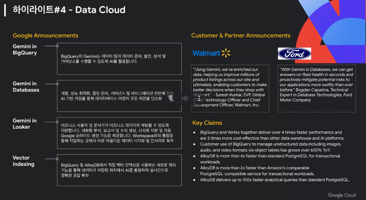This screenshot has height=200, width=366.
Task: Click the bullet about 600% YoY growth
Action: (271, 147)
